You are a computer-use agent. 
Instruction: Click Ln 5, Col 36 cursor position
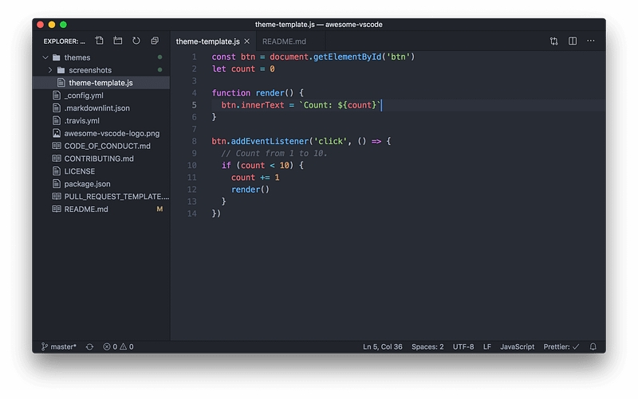[383, 347]
